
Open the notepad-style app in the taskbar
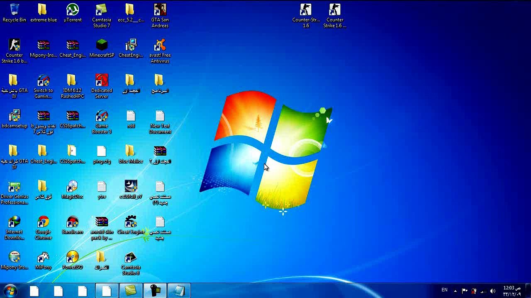(179, 291)
